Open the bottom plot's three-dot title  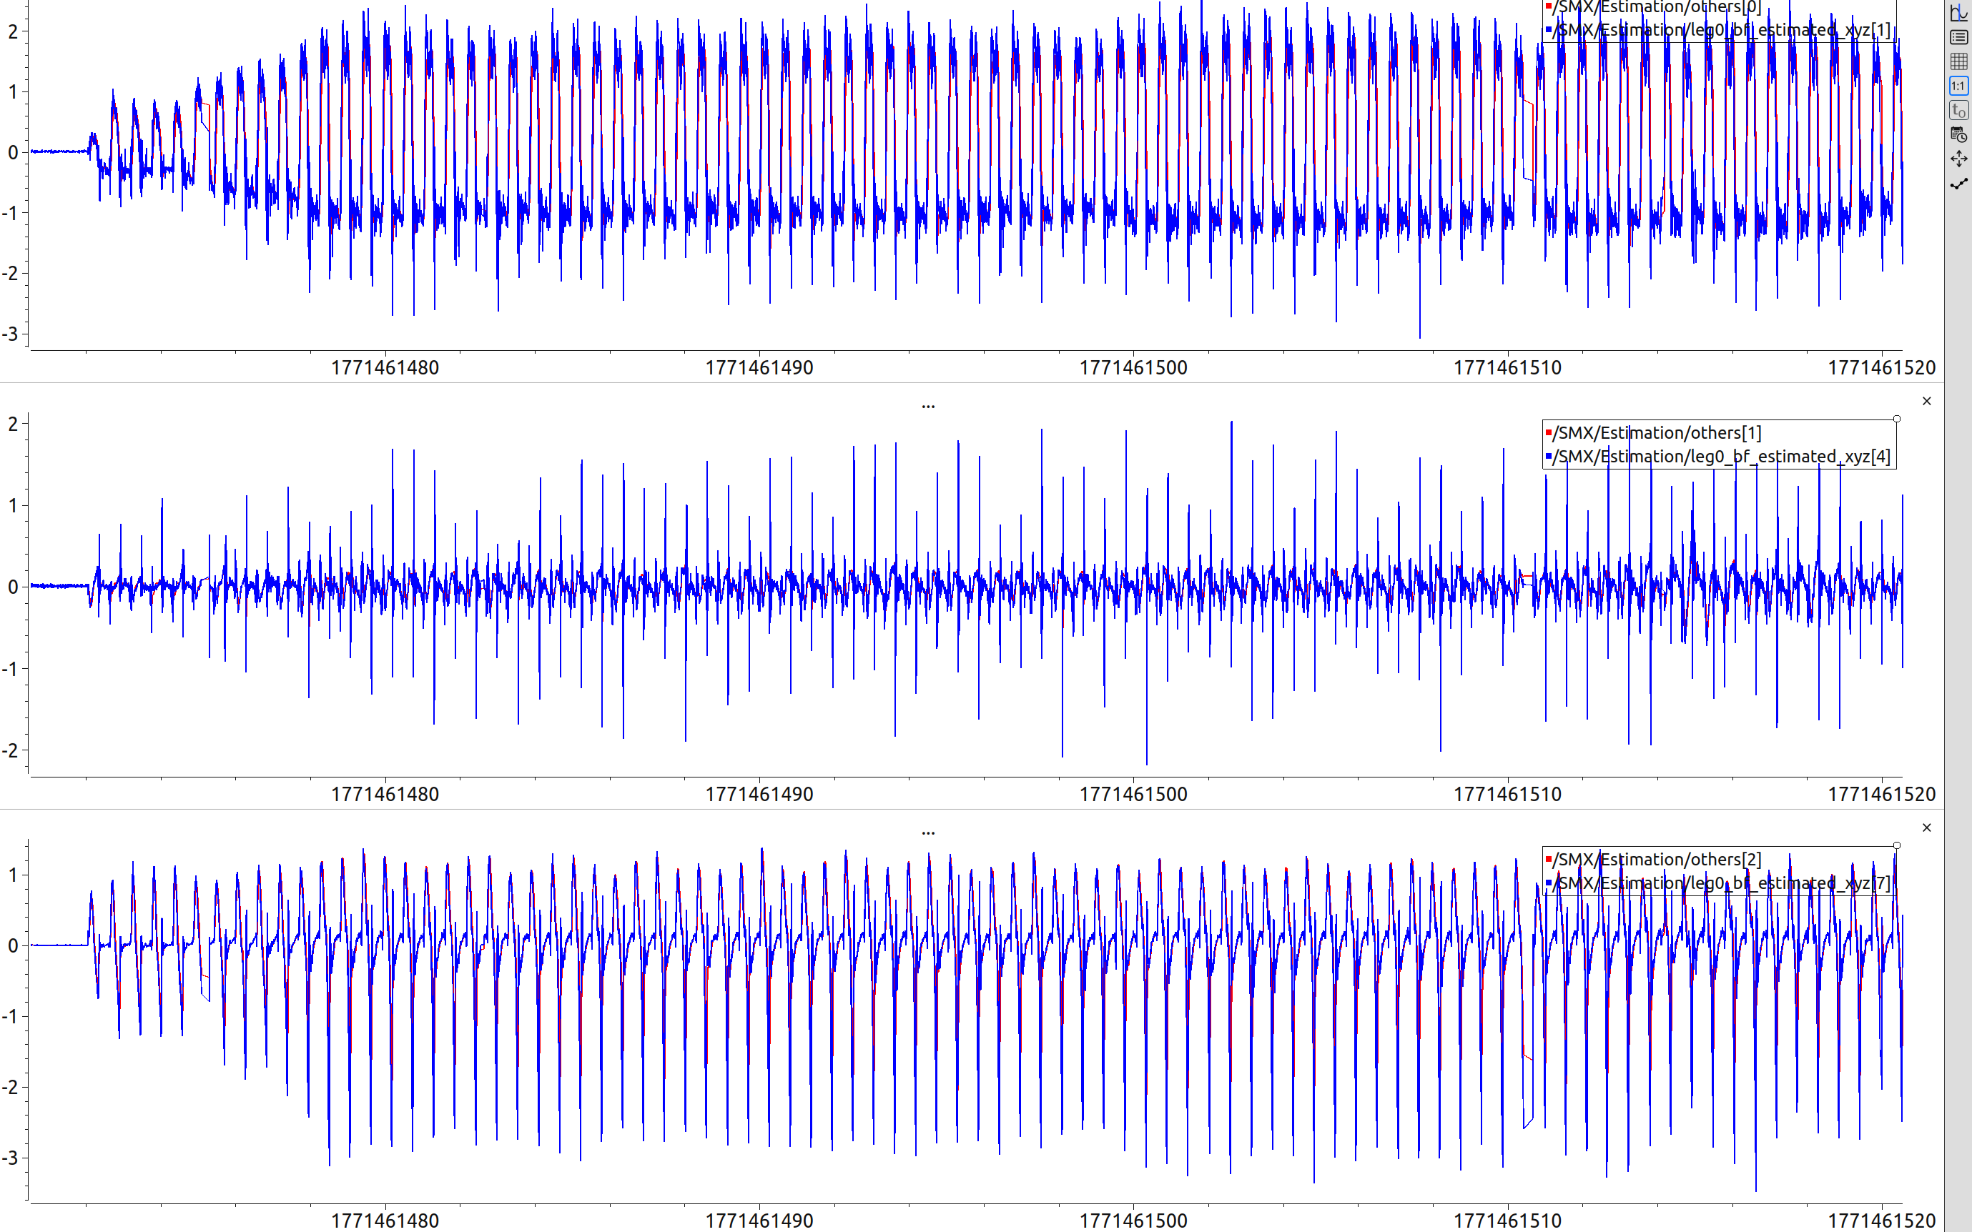[x=927, y=832]
